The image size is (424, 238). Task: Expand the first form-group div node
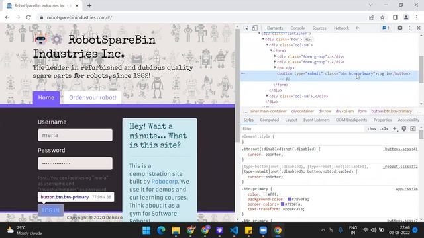pyautogui.click(x=276, y=56)
